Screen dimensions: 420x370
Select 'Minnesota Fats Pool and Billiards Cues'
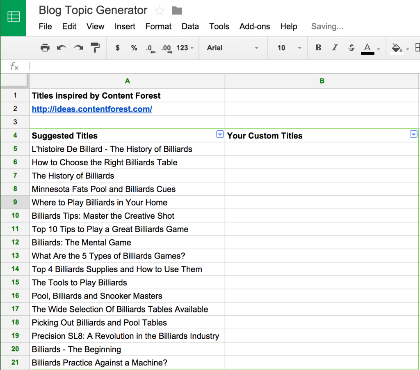click(127, 189)
